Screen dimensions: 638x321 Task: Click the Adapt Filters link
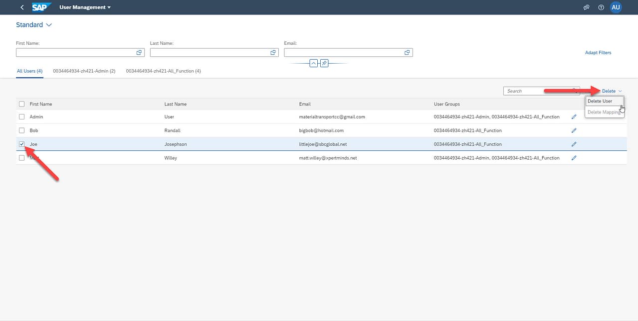(x=598, y=52)
